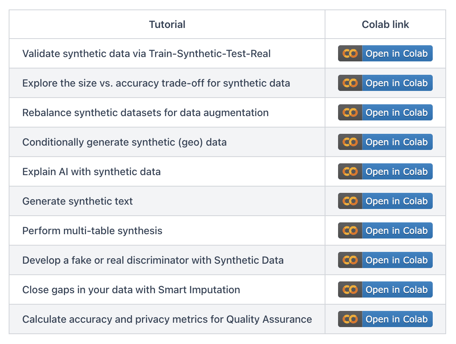Click the Conditionally generate synthetic data tutorial text
456x344 pixels.
coord(125,142)
